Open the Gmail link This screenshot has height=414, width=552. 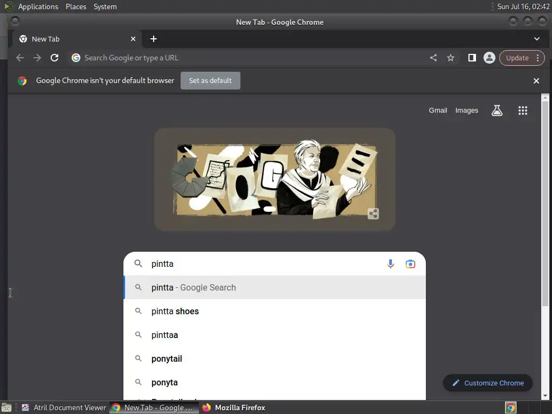pos(438,111)
